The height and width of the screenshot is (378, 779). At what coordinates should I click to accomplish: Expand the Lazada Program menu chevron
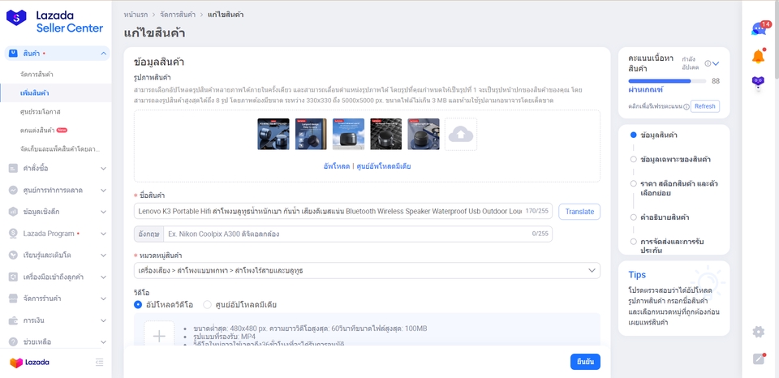coord(103,234)
